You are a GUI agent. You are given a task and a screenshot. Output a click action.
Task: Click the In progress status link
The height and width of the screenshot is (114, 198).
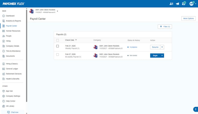coord(133,47)
